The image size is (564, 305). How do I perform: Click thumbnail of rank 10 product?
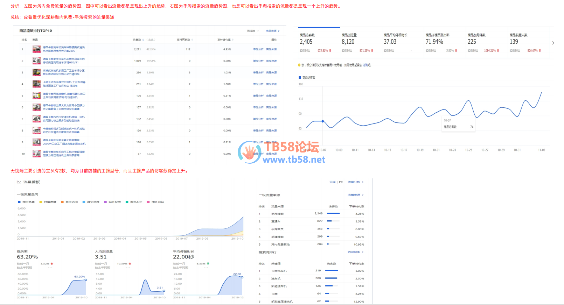pos(36,154)
